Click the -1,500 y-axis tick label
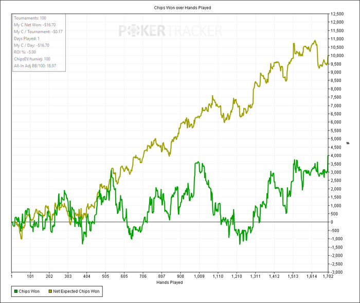Viewport: 360px width, 303px height. pos(336,247)
